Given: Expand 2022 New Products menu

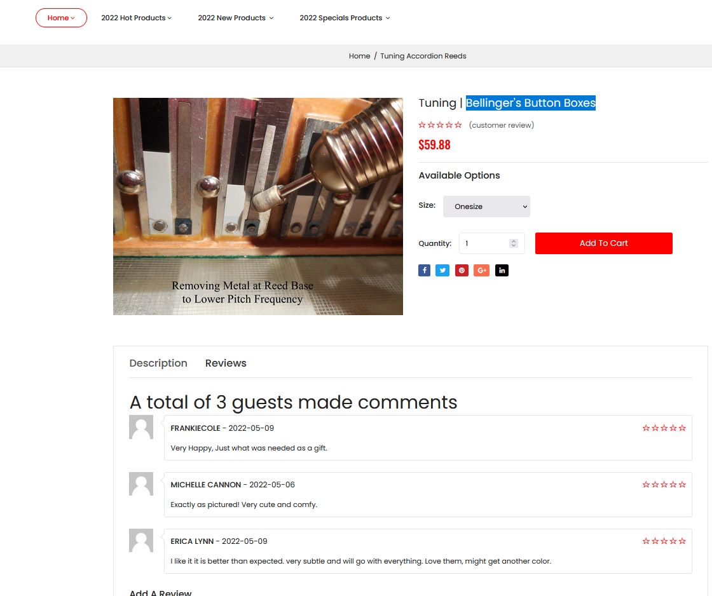Looking at the screenshot, I should click(x=236, y=18).
